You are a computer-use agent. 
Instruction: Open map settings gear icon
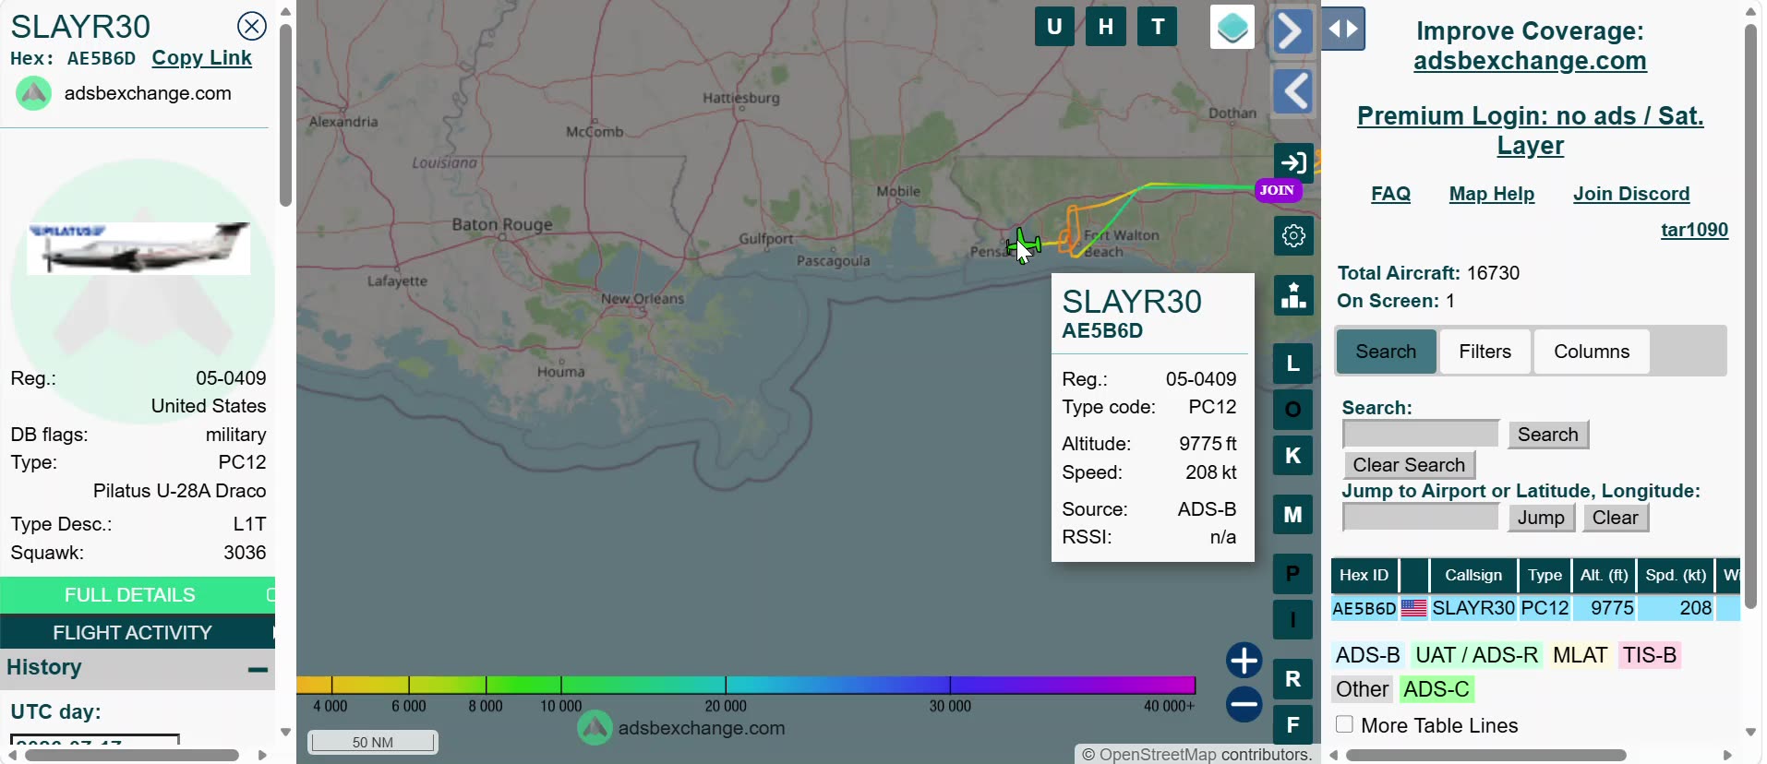(1293, 236)
